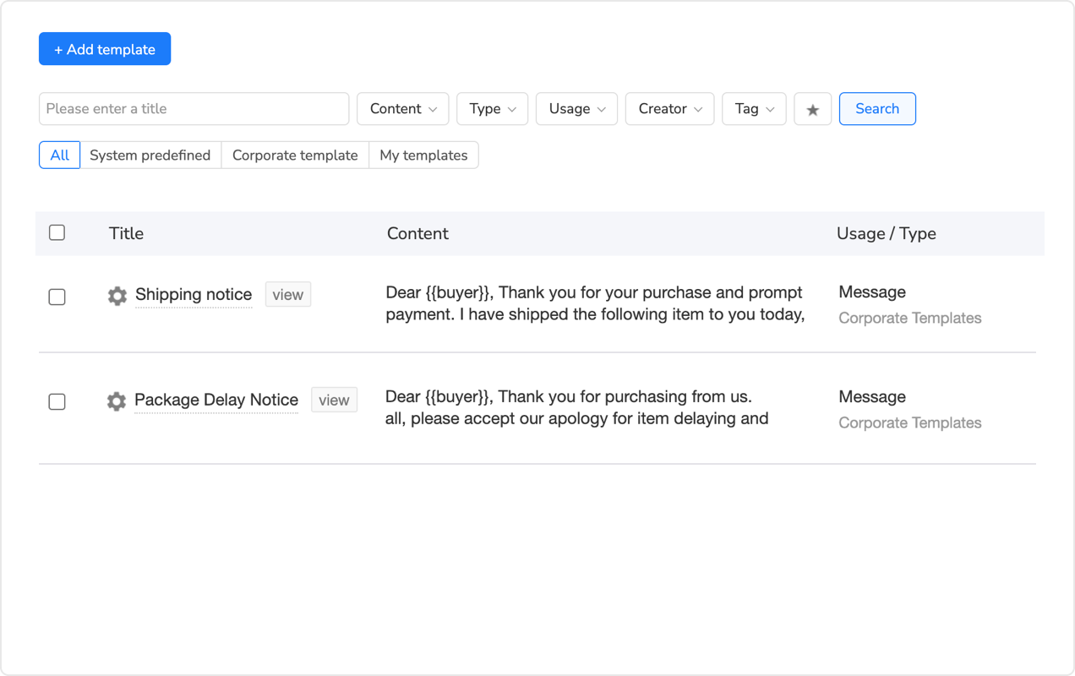This screenshot has width=1075, height=676.
Task: Open the Content filter dropdown
Action: (402, 108)
